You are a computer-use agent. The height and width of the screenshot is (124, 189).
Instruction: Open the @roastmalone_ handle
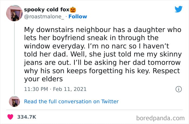coord(44,17)
